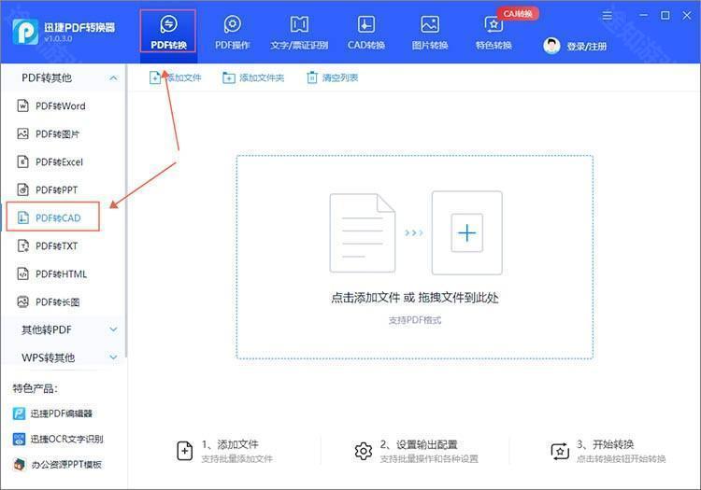Click the 添加文件夹 button

[x=253, y=77]
